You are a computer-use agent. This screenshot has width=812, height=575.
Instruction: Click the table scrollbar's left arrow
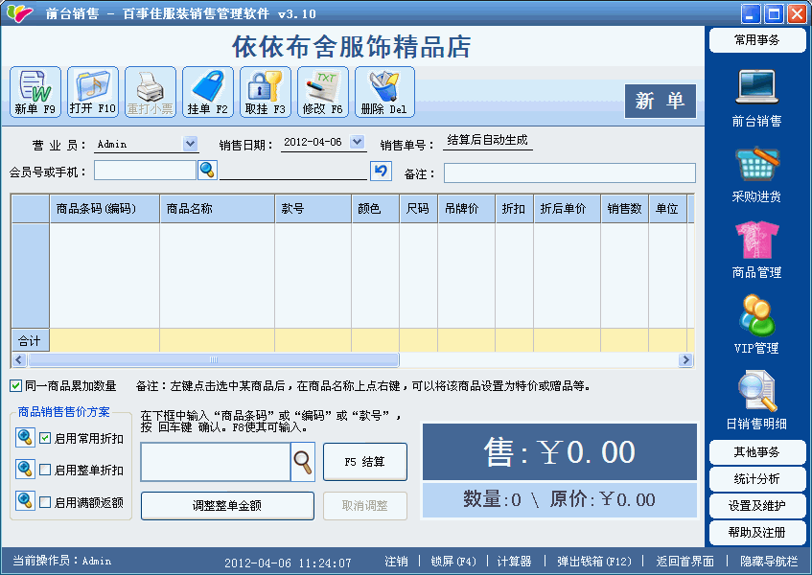(x=20, y=359)
